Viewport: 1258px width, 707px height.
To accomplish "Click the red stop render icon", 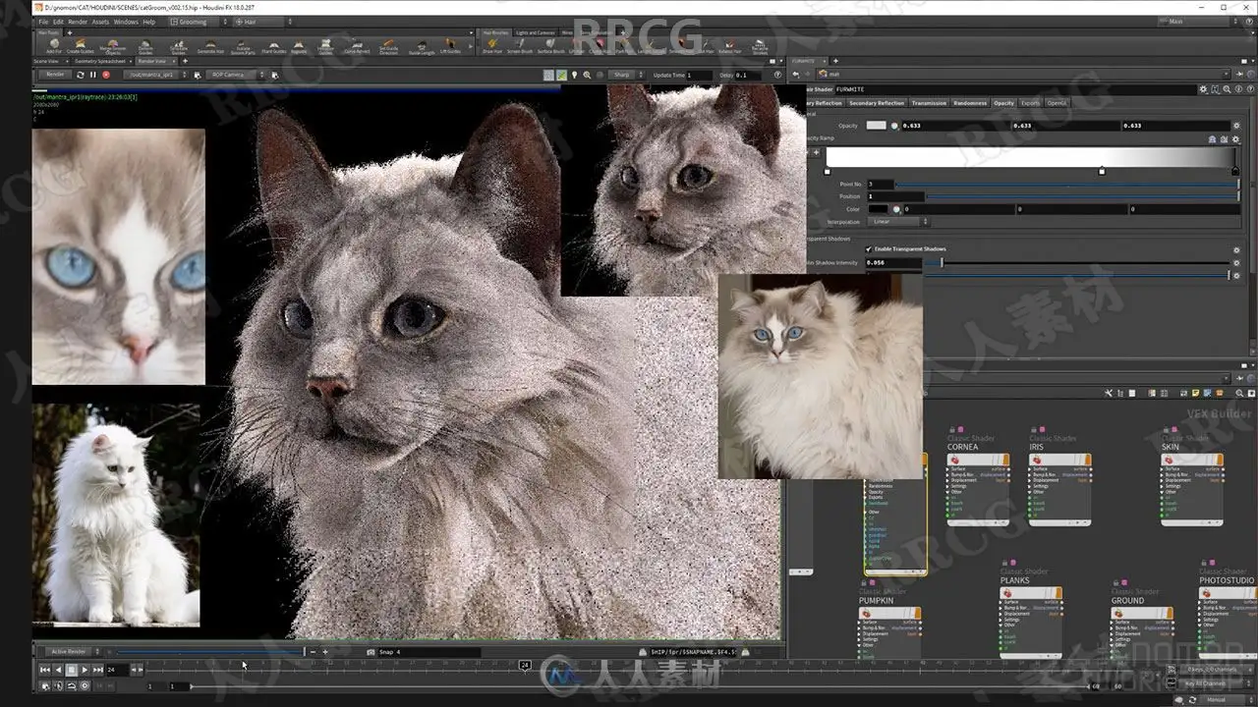I will [x=105, y=75].
